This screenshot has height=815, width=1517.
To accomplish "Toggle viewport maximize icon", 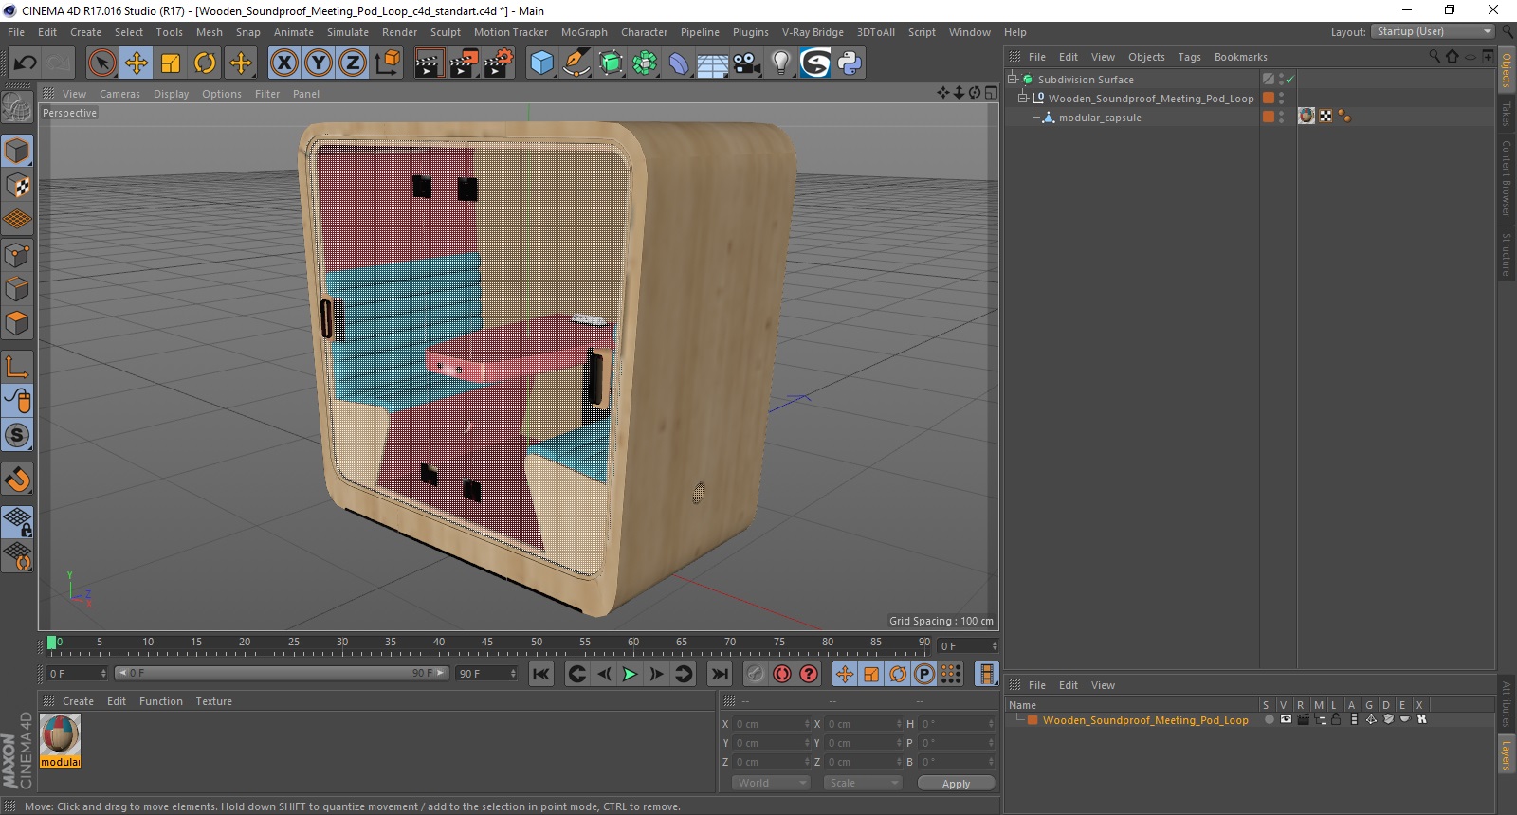I will pos(991,93).
